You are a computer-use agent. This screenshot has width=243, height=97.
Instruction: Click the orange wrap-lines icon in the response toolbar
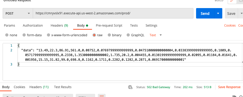[102, 96]
